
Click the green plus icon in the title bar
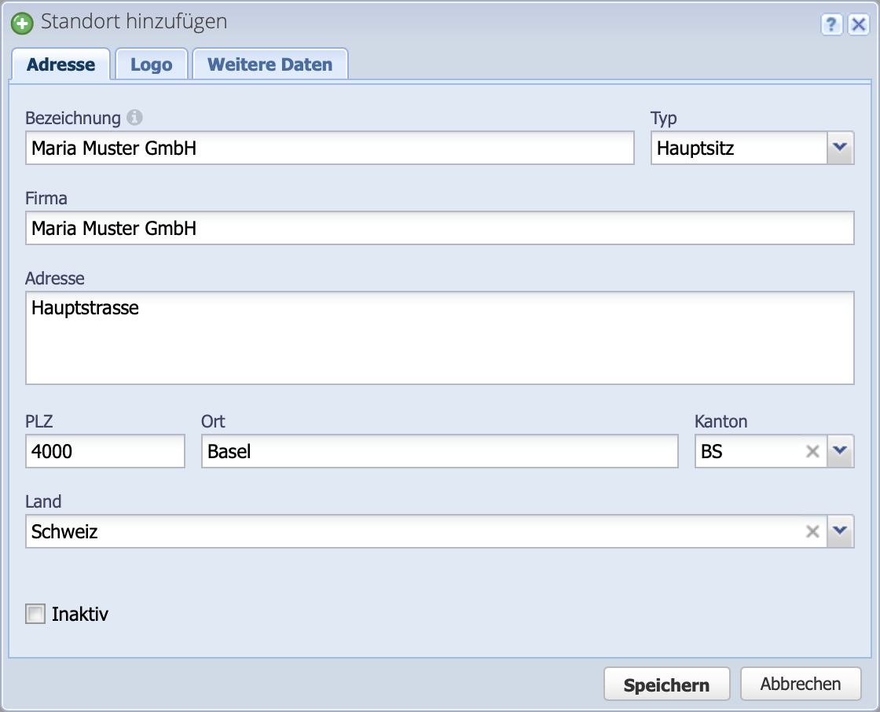point(24,22)
